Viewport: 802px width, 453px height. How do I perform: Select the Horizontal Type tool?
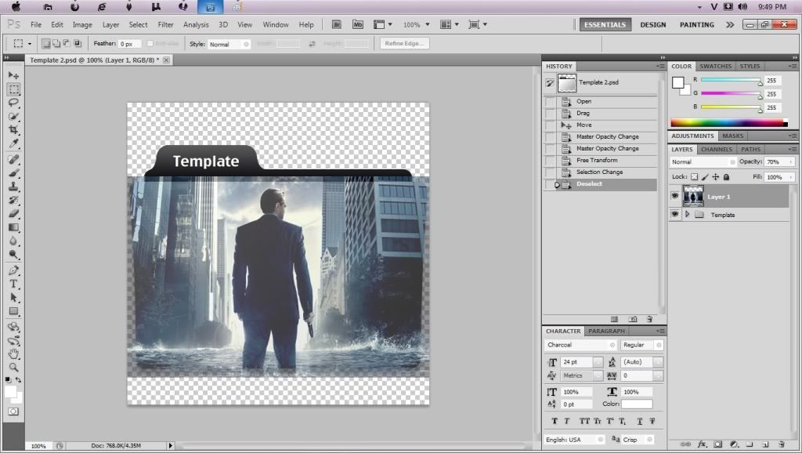tap(13, 284)
